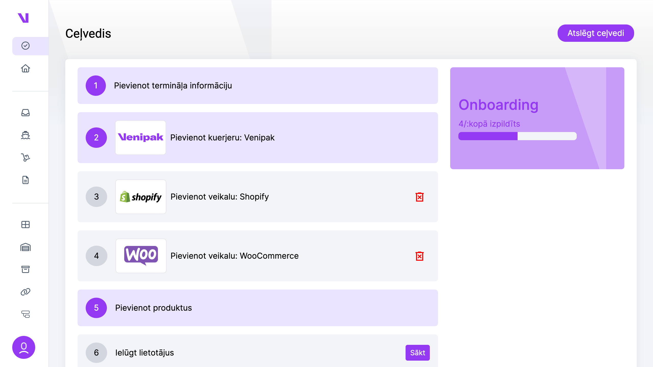Click the Ielūgt lietotājus step label
Image resolution: width=653 pixels, height=367 pixels.
(x=144, y=353)
